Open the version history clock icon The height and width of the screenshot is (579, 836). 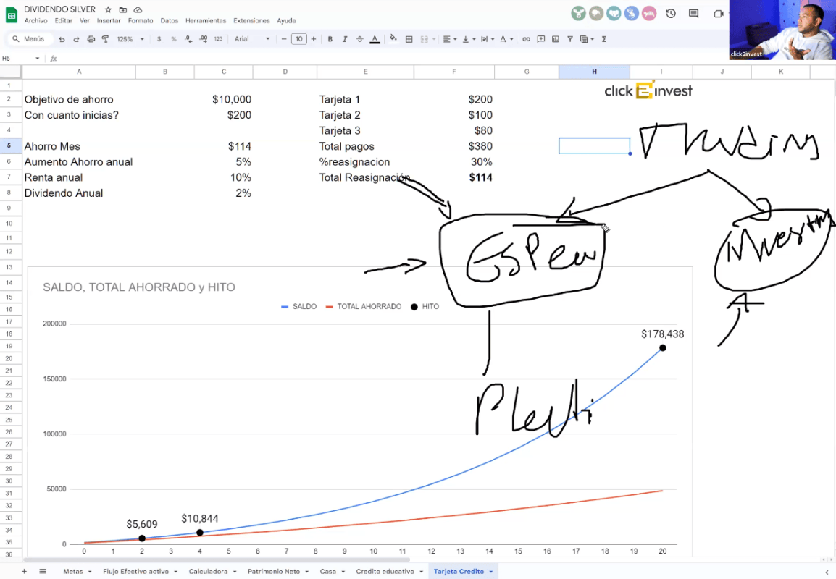[x=671, y=14]
